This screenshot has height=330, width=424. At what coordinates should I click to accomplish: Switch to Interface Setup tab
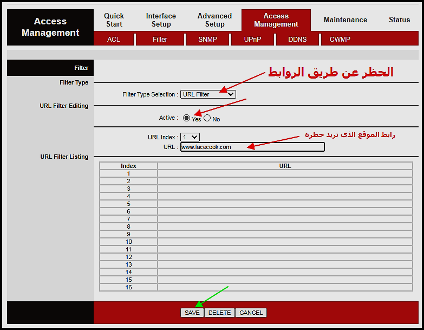pos(161,20)
